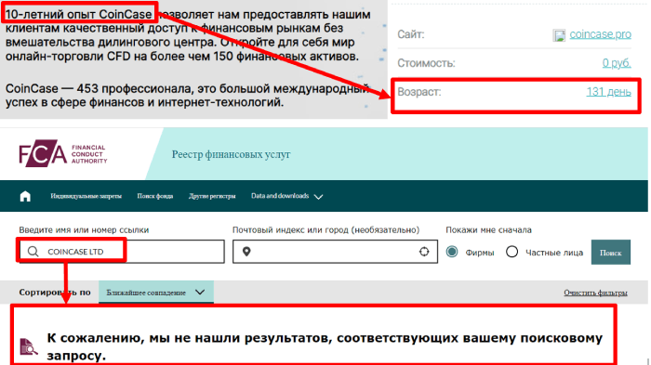Click Введите имя или номер ссылки label
651x365 pixels.
coord(84,229)
